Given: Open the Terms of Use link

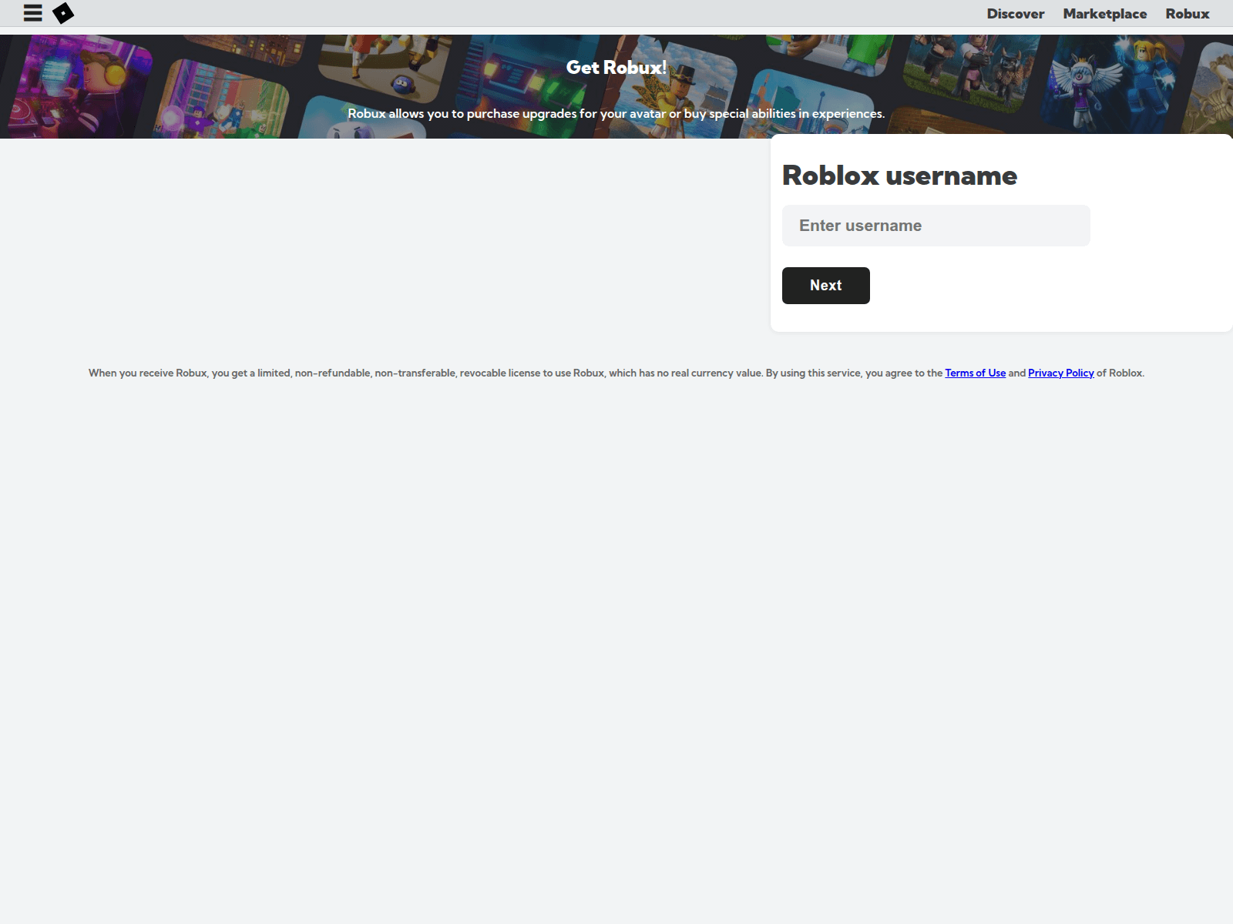Looking at the screenshot, I should click(x=975, y=373).
